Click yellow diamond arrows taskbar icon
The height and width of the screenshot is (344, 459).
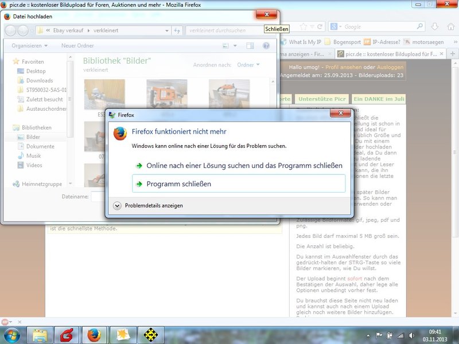click(151, 335)
